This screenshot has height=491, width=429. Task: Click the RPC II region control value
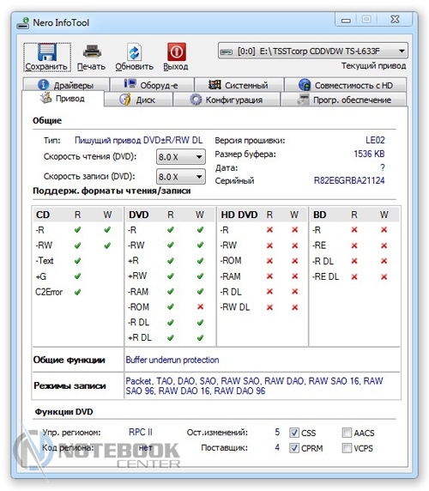pyautogui.click(x=141, y=432)
